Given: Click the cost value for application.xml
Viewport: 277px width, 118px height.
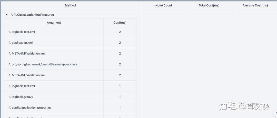Looking at the screenshot, I should [x=120, y=43].
